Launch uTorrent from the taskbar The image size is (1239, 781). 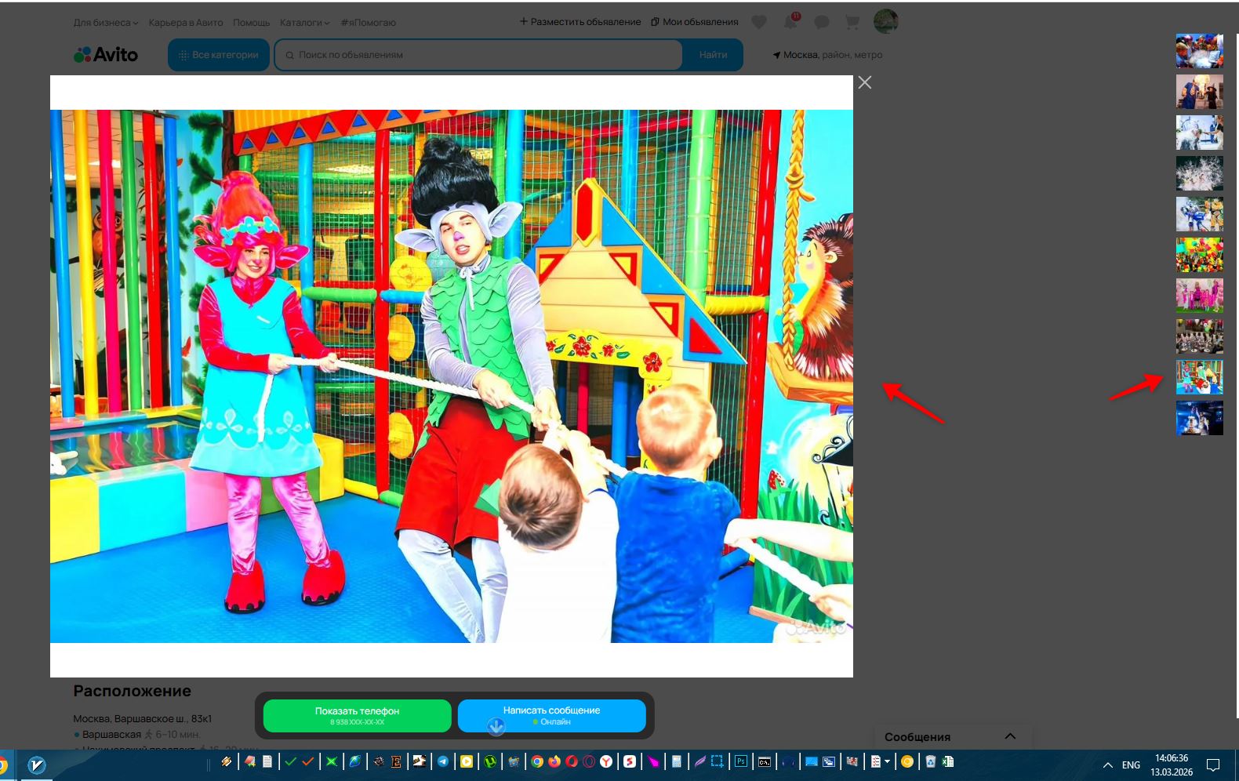tap(490, 761)
